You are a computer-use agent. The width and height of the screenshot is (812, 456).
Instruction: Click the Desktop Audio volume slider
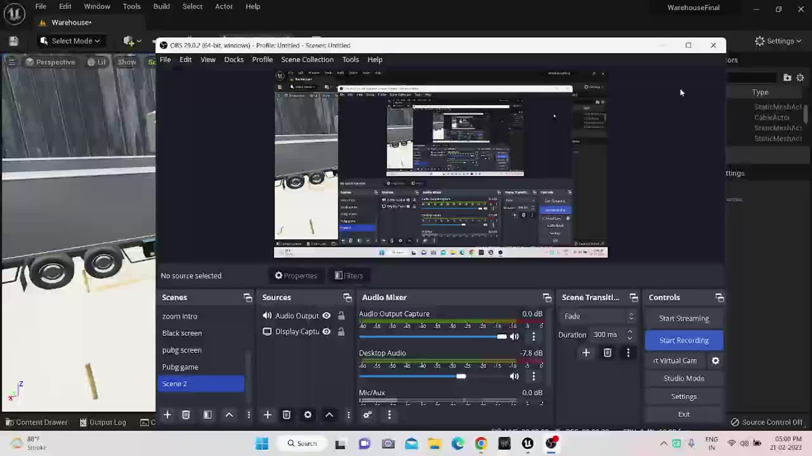pos(461,376)
